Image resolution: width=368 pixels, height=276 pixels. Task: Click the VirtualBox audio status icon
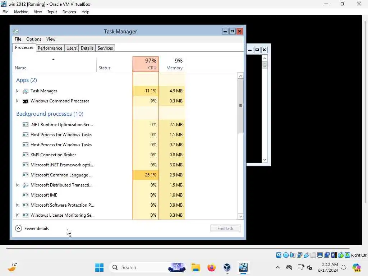(x=293, y=255)
